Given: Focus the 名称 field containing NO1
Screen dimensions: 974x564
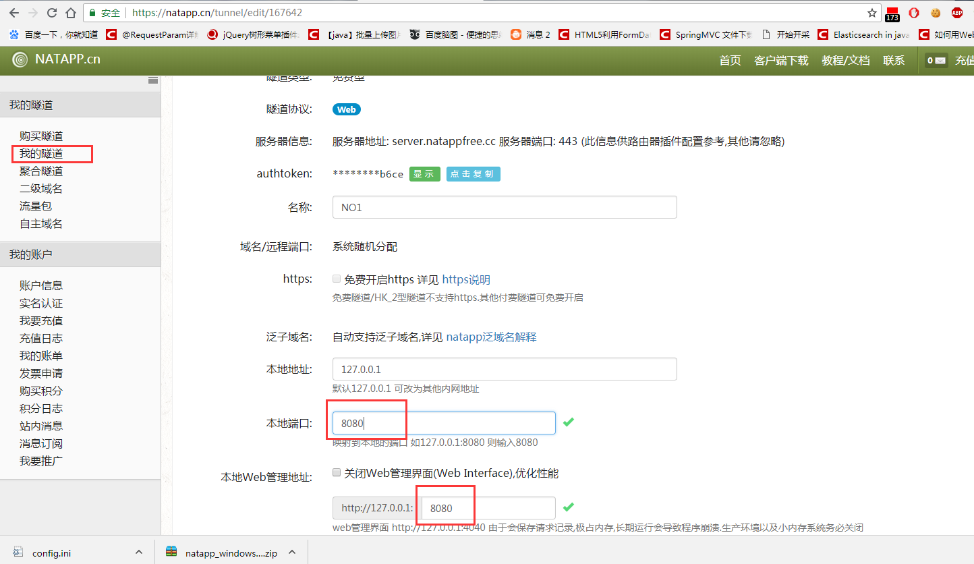Looking at the screenshot, I should click(x=505, y=207).
